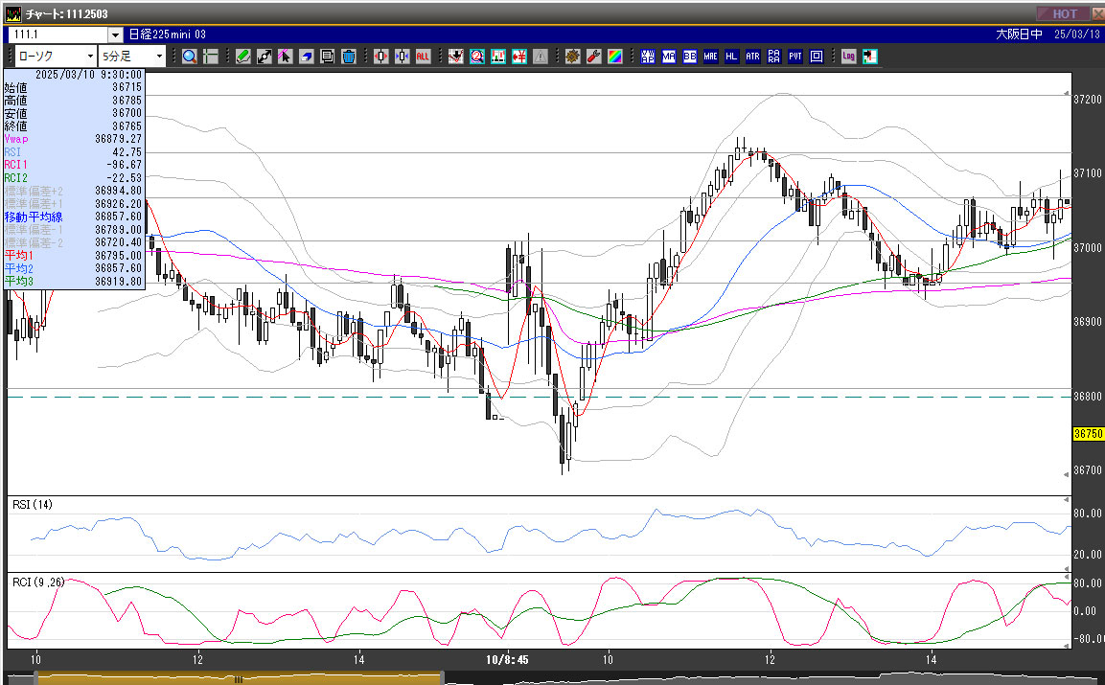
Task: Click the 移動平均線 row in data panel
Action: coord(73,217)
